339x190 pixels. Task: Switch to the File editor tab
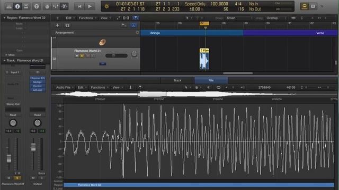211,80
